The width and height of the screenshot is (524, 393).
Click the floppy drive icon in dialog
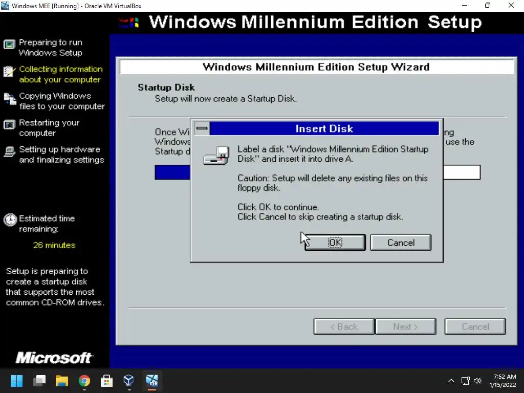coord(216,156)
